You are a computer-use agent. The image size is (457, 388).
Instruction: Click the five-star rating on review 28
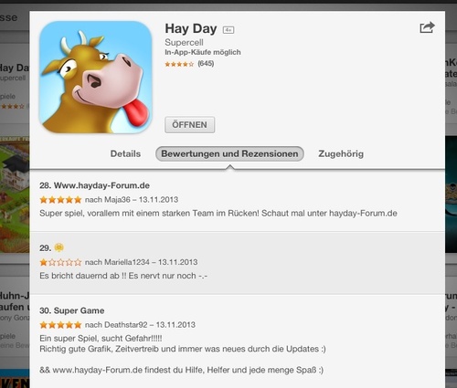60,200
